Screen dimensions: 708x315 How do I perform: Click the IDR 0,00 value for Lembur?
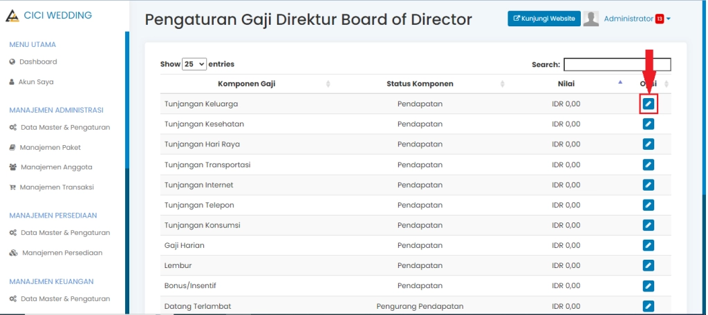tap(566, 265)
